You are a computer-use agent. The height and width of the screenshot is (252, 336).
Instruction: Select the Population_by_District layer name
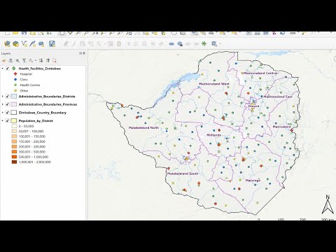[x=36, y=121]
